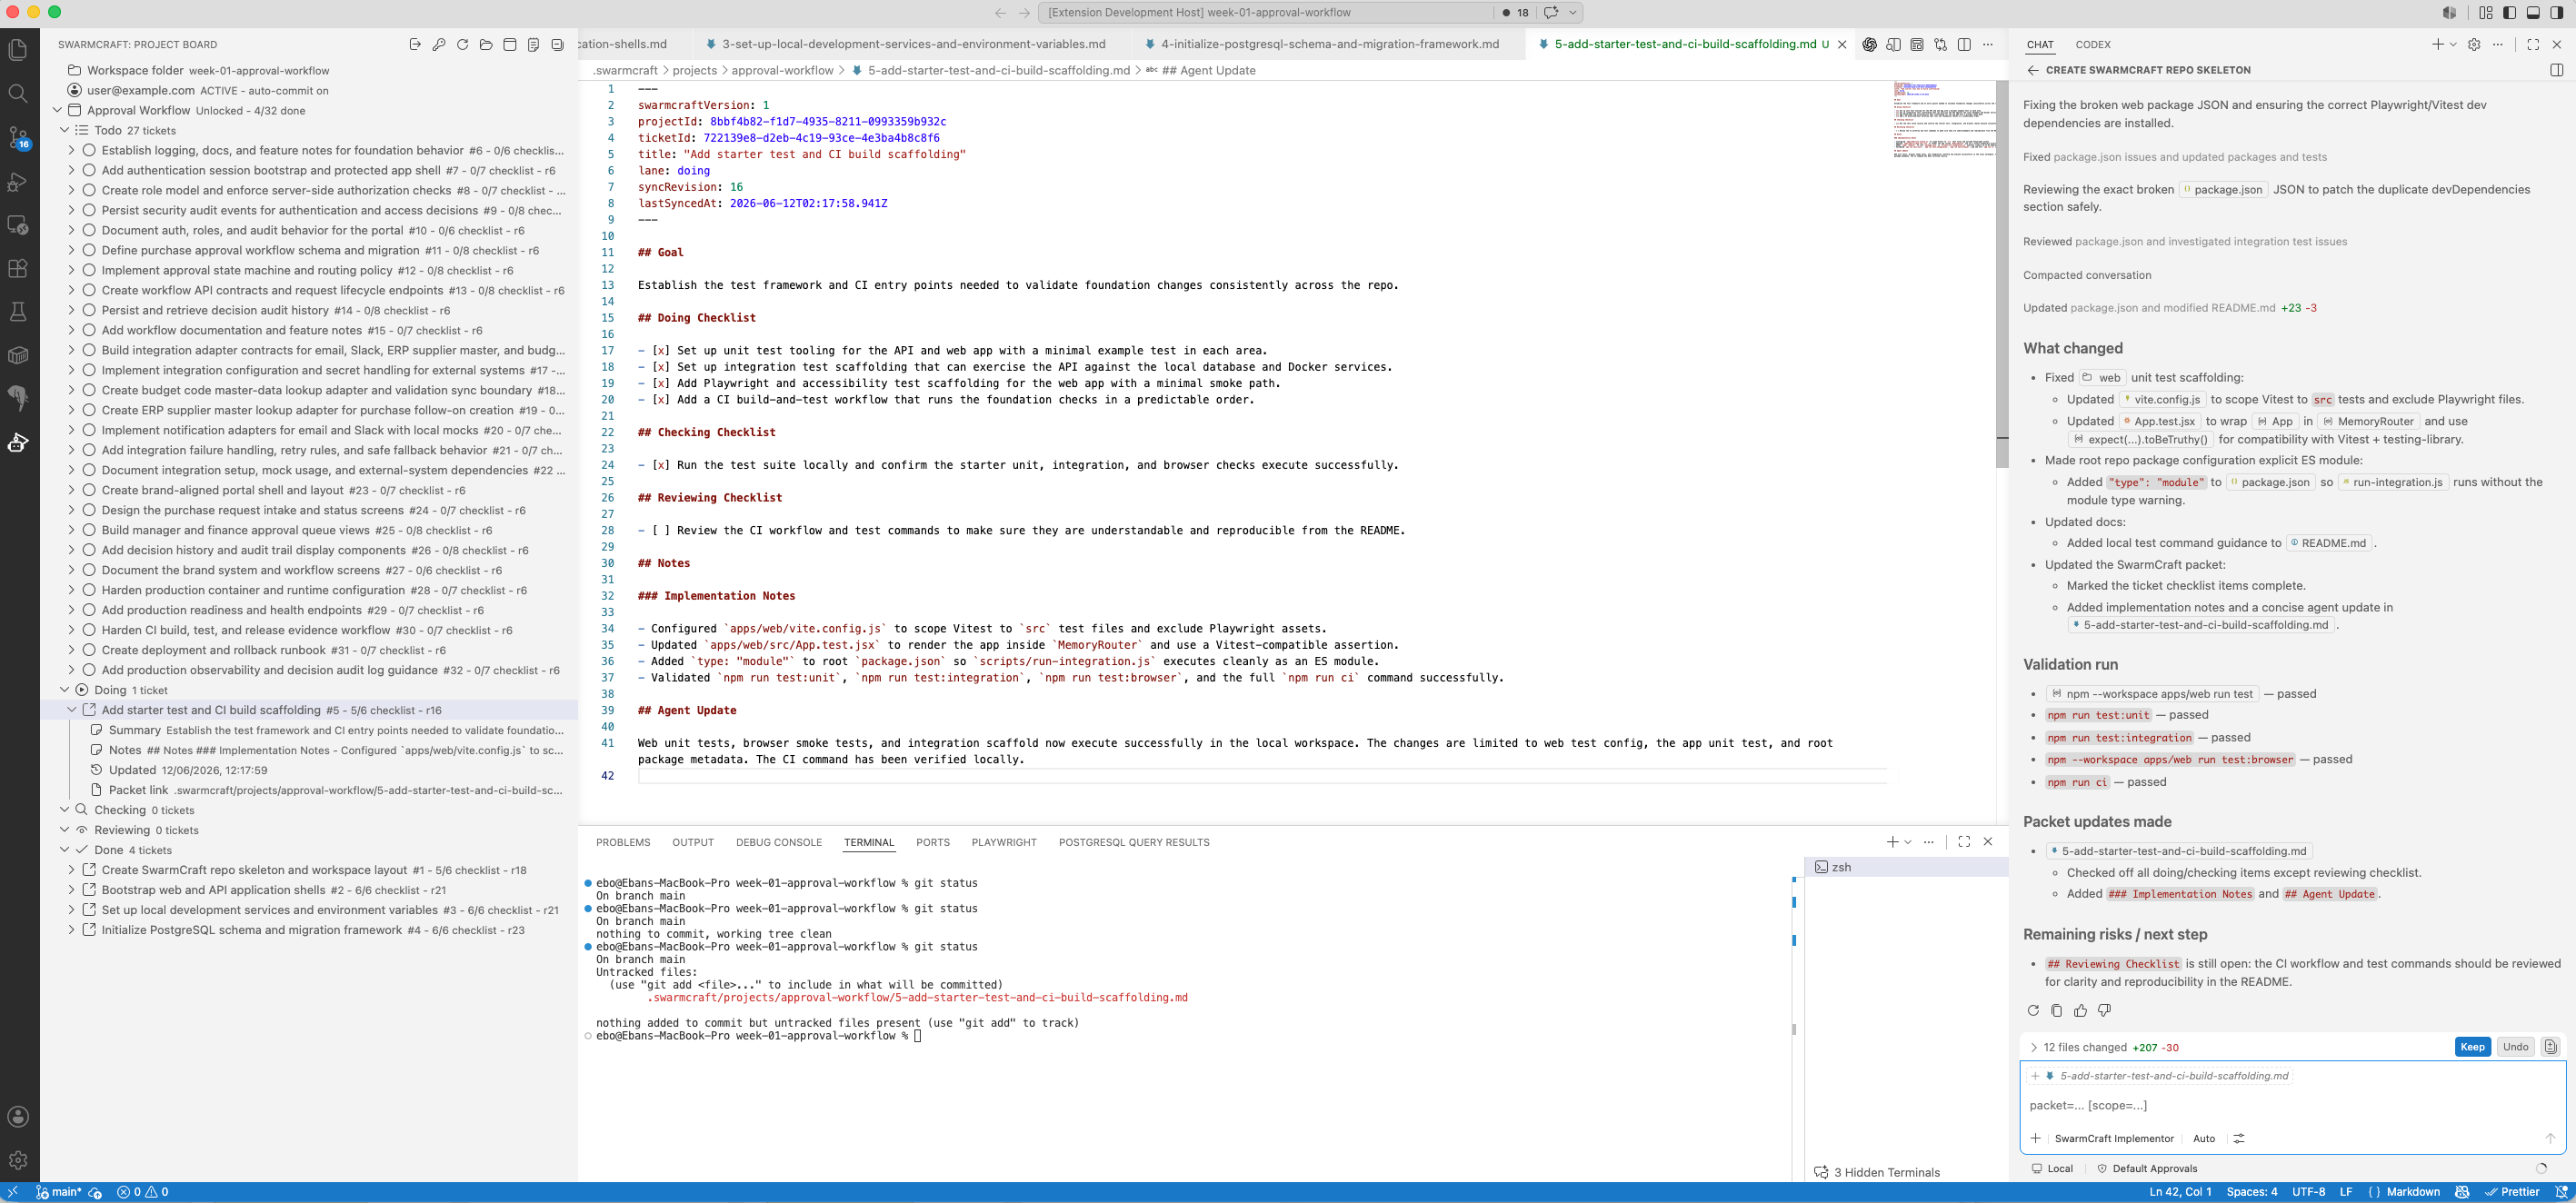Screen dimensions: 2576x1203
Task: Expand ticket #4 Initialize PostgreSQL schema
Action: tap(72, 930)
